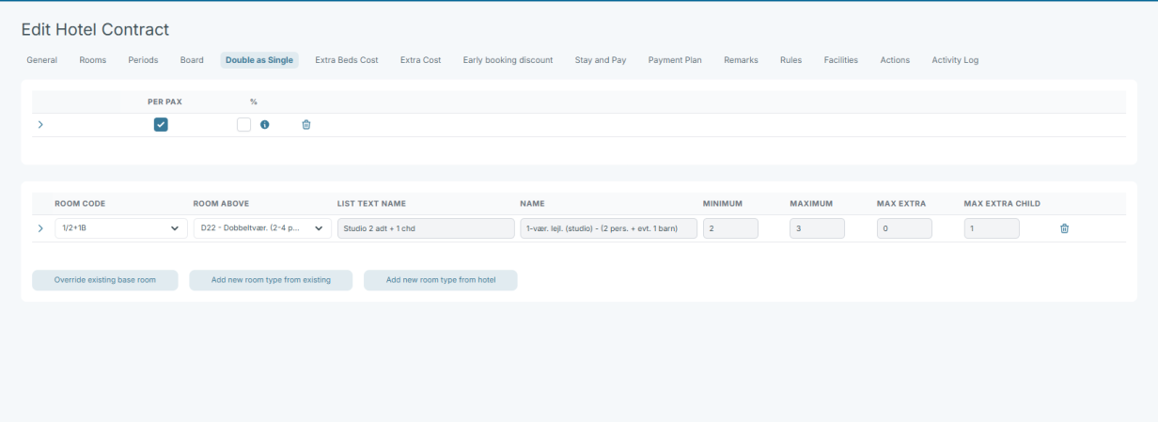Click the info icon beside percent checkbox
Viewport: 1158px width, 422px height.
pyautogui.click(x=265, y=125)
